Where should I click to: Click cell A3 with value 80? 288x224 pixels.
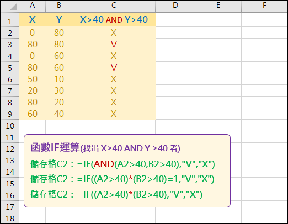pos(33,44)
